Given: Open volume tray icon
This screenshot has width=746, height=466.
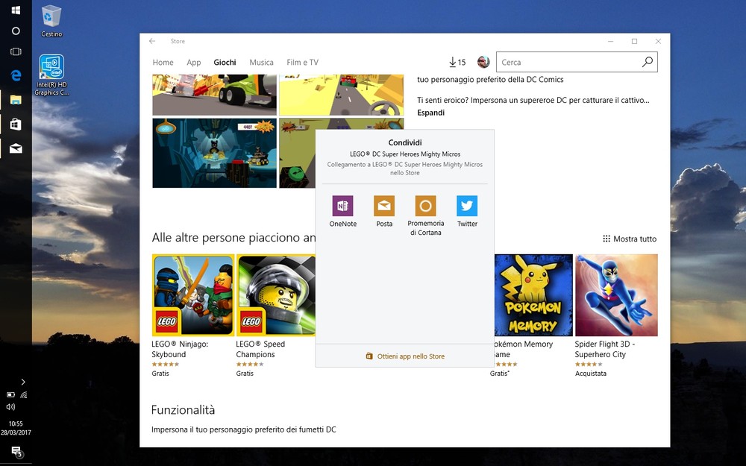Looking at the screenshot, I should [10, 406].
